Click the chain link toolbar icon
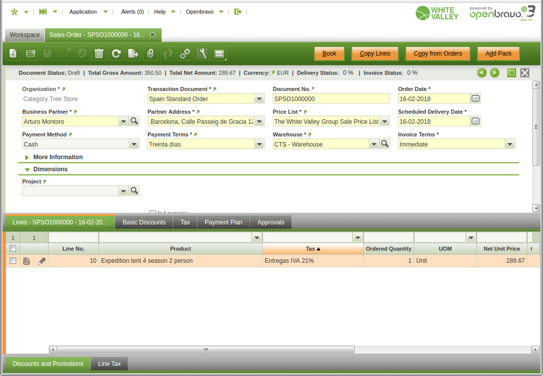Viewport: 543px width, 376px height. tap(185, 54)
